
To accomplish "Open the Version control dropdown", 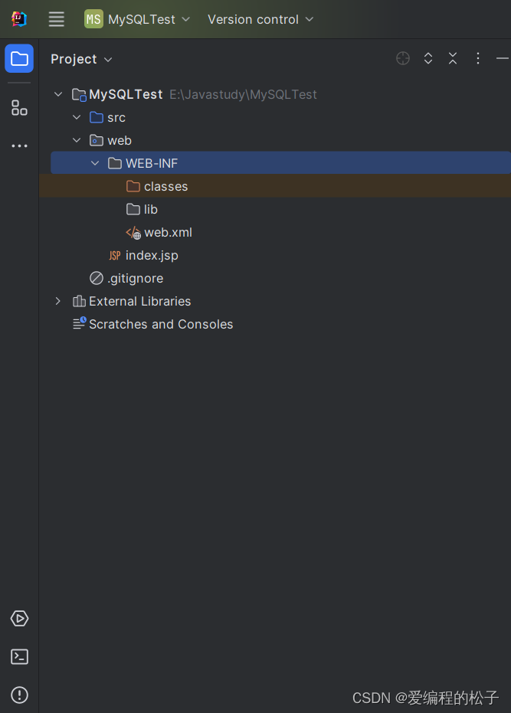I will (260, 19).
